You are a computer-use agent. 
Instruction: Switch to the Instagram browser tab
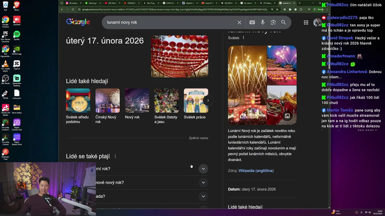coord(73,3)
